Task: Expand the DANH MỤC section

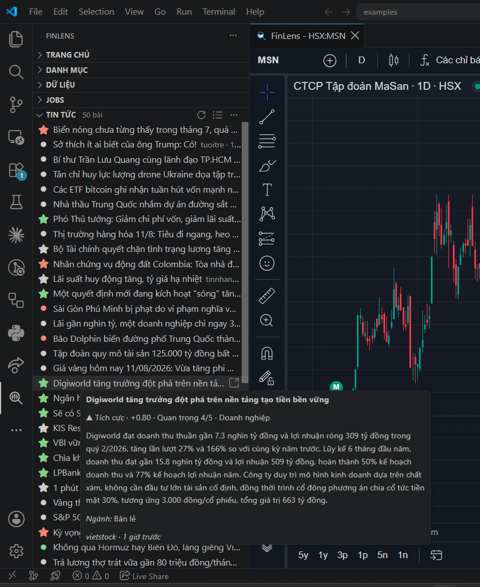Action: (141, 70)
